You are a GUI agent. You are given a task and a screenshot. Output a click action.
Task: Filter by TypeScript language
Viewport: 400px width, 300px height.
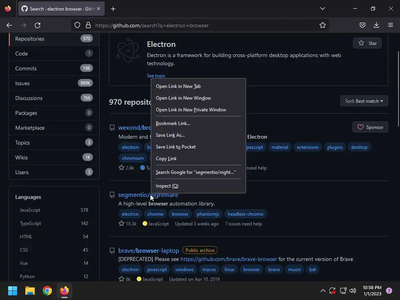(x=54, y=223)
